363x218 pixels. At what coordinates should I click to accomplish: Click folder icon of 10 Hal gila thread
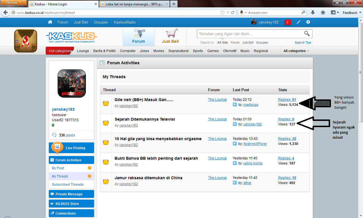point(106,142)
